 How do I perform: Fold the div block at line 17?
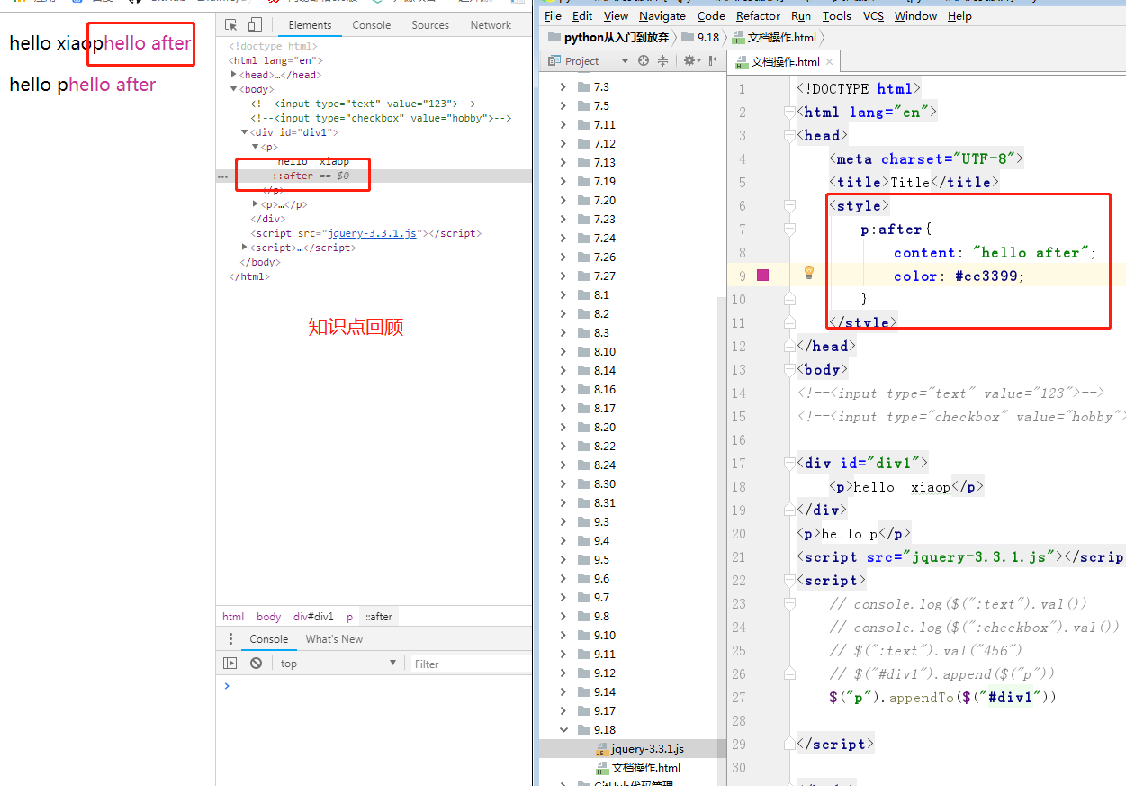(789, 464)
